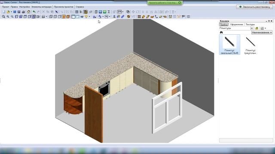This screenshot has width=275, height=154.
Task: Click the orange diamond-shaped panel icon
Action: [x=143, y=17]
